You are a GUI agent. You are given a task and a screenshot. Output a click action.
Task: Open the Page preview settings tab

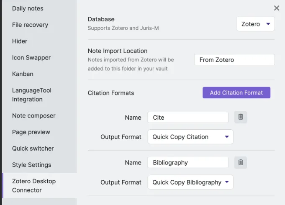click(31, 132)
